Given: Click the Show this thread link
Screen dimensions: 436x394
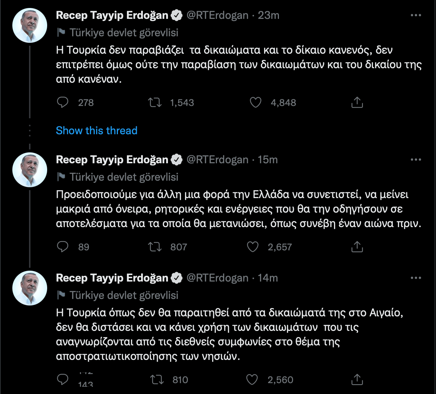Looking at the screenshot, I should (x=96, y=131).
